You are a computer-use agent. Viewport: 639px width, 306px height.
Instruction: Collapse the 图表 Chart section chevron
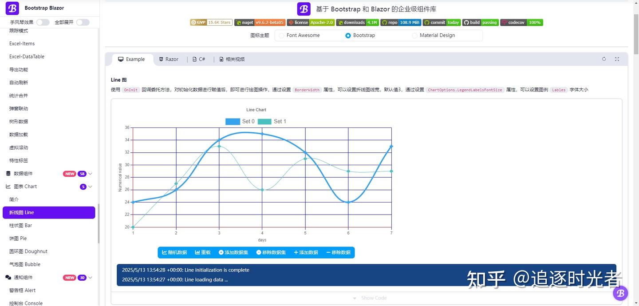pyautogui.click(x=91, y=187)
